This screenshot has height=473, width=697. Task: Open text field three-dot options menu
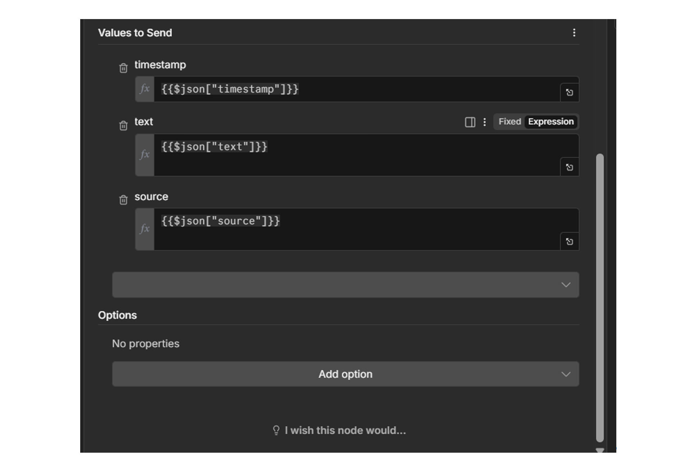pos(484,122)
